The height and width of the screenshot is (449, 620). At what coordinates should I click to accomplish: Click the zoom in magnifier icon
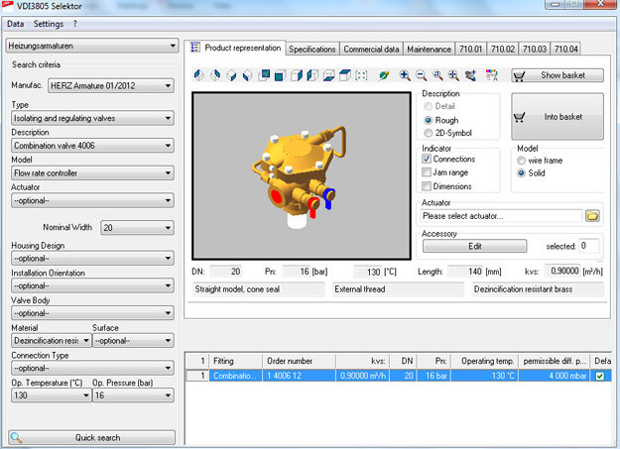pos(405,75)
